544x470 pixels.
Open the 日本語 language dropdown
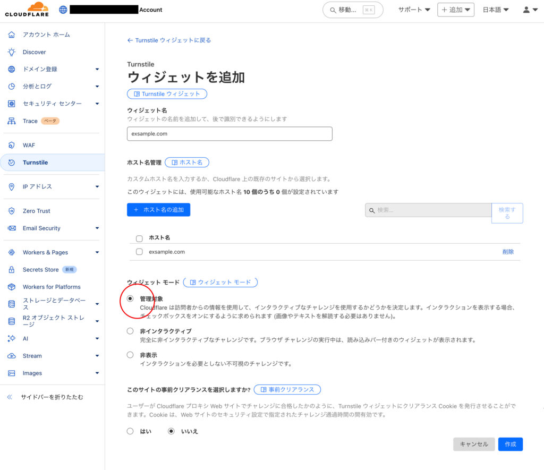click(x=496, y=10)
